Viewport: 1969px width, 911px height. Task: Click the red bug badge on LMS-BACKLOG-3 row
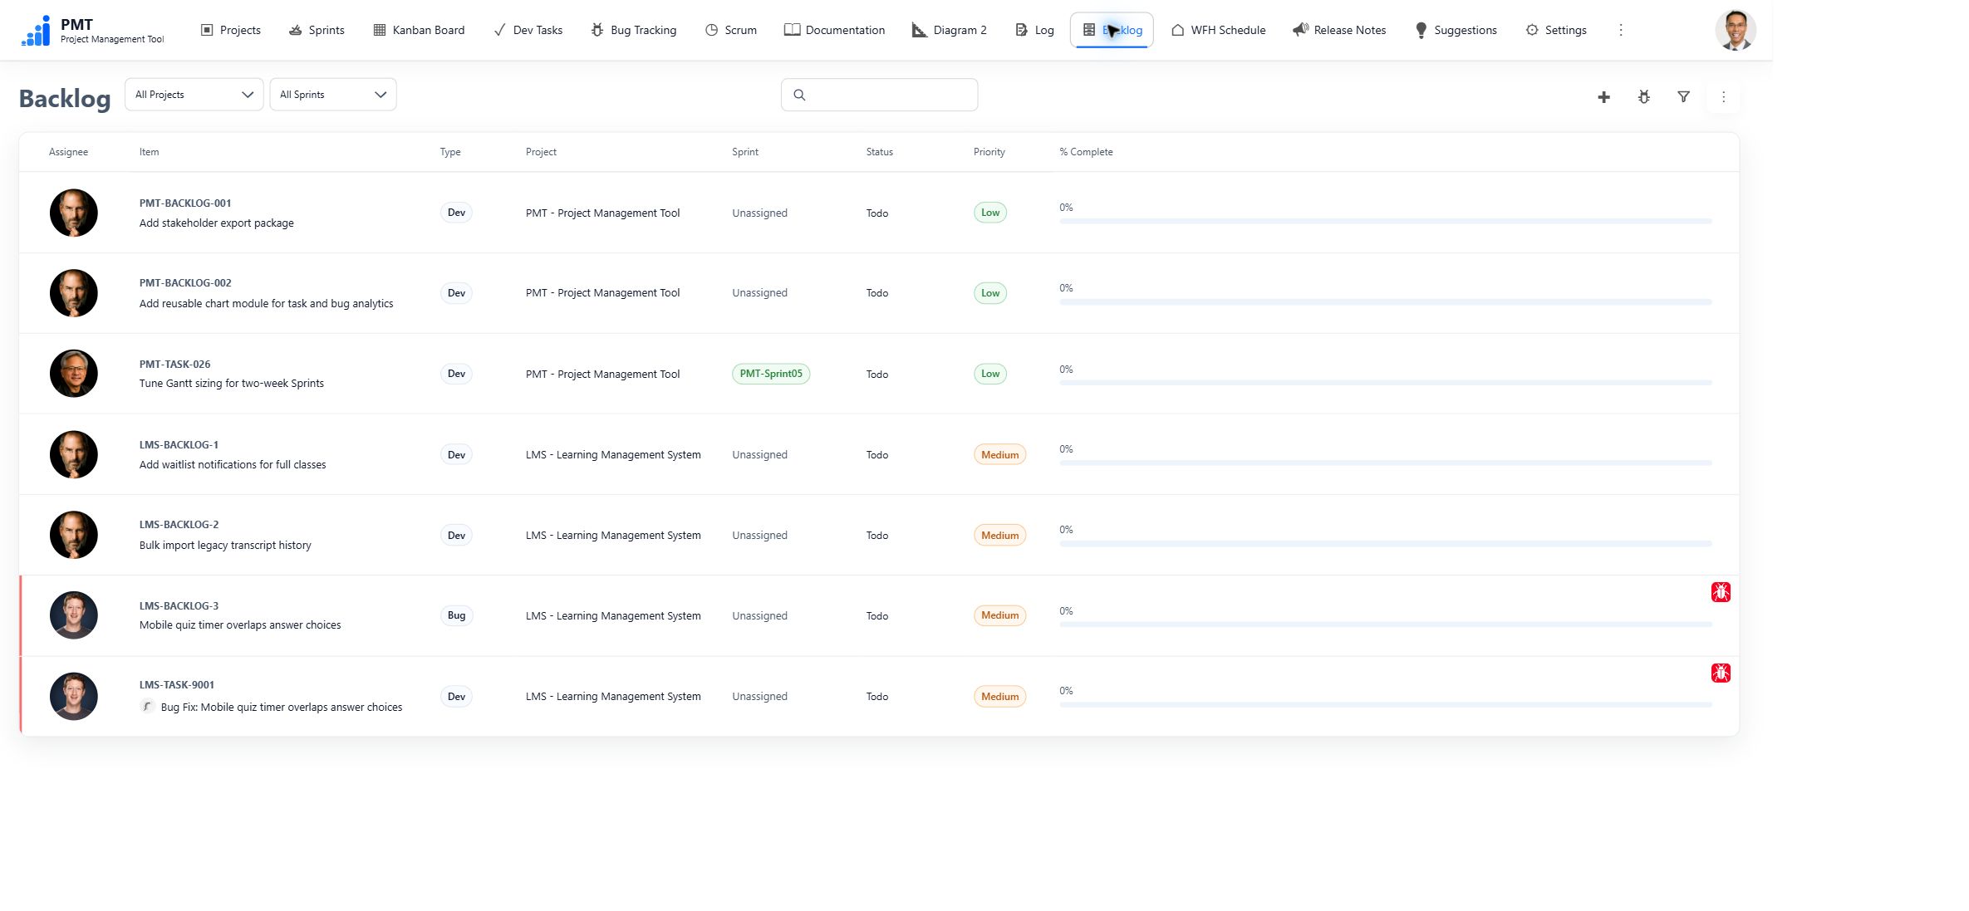[1721, 592]
